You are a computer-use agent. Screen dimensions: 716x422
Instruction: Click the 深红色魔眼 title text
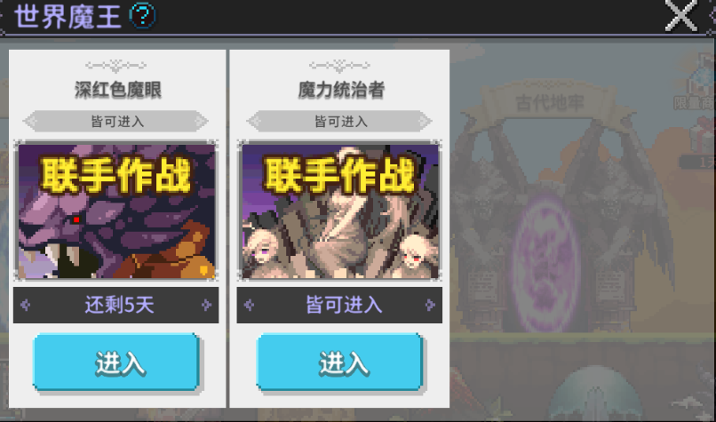(118, 90)
